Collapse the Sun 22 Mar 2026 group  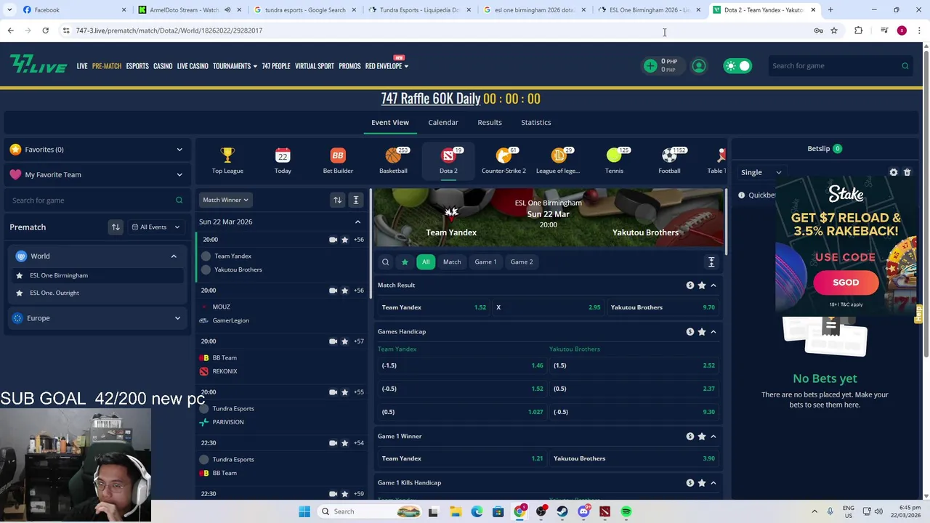[357, 222]
